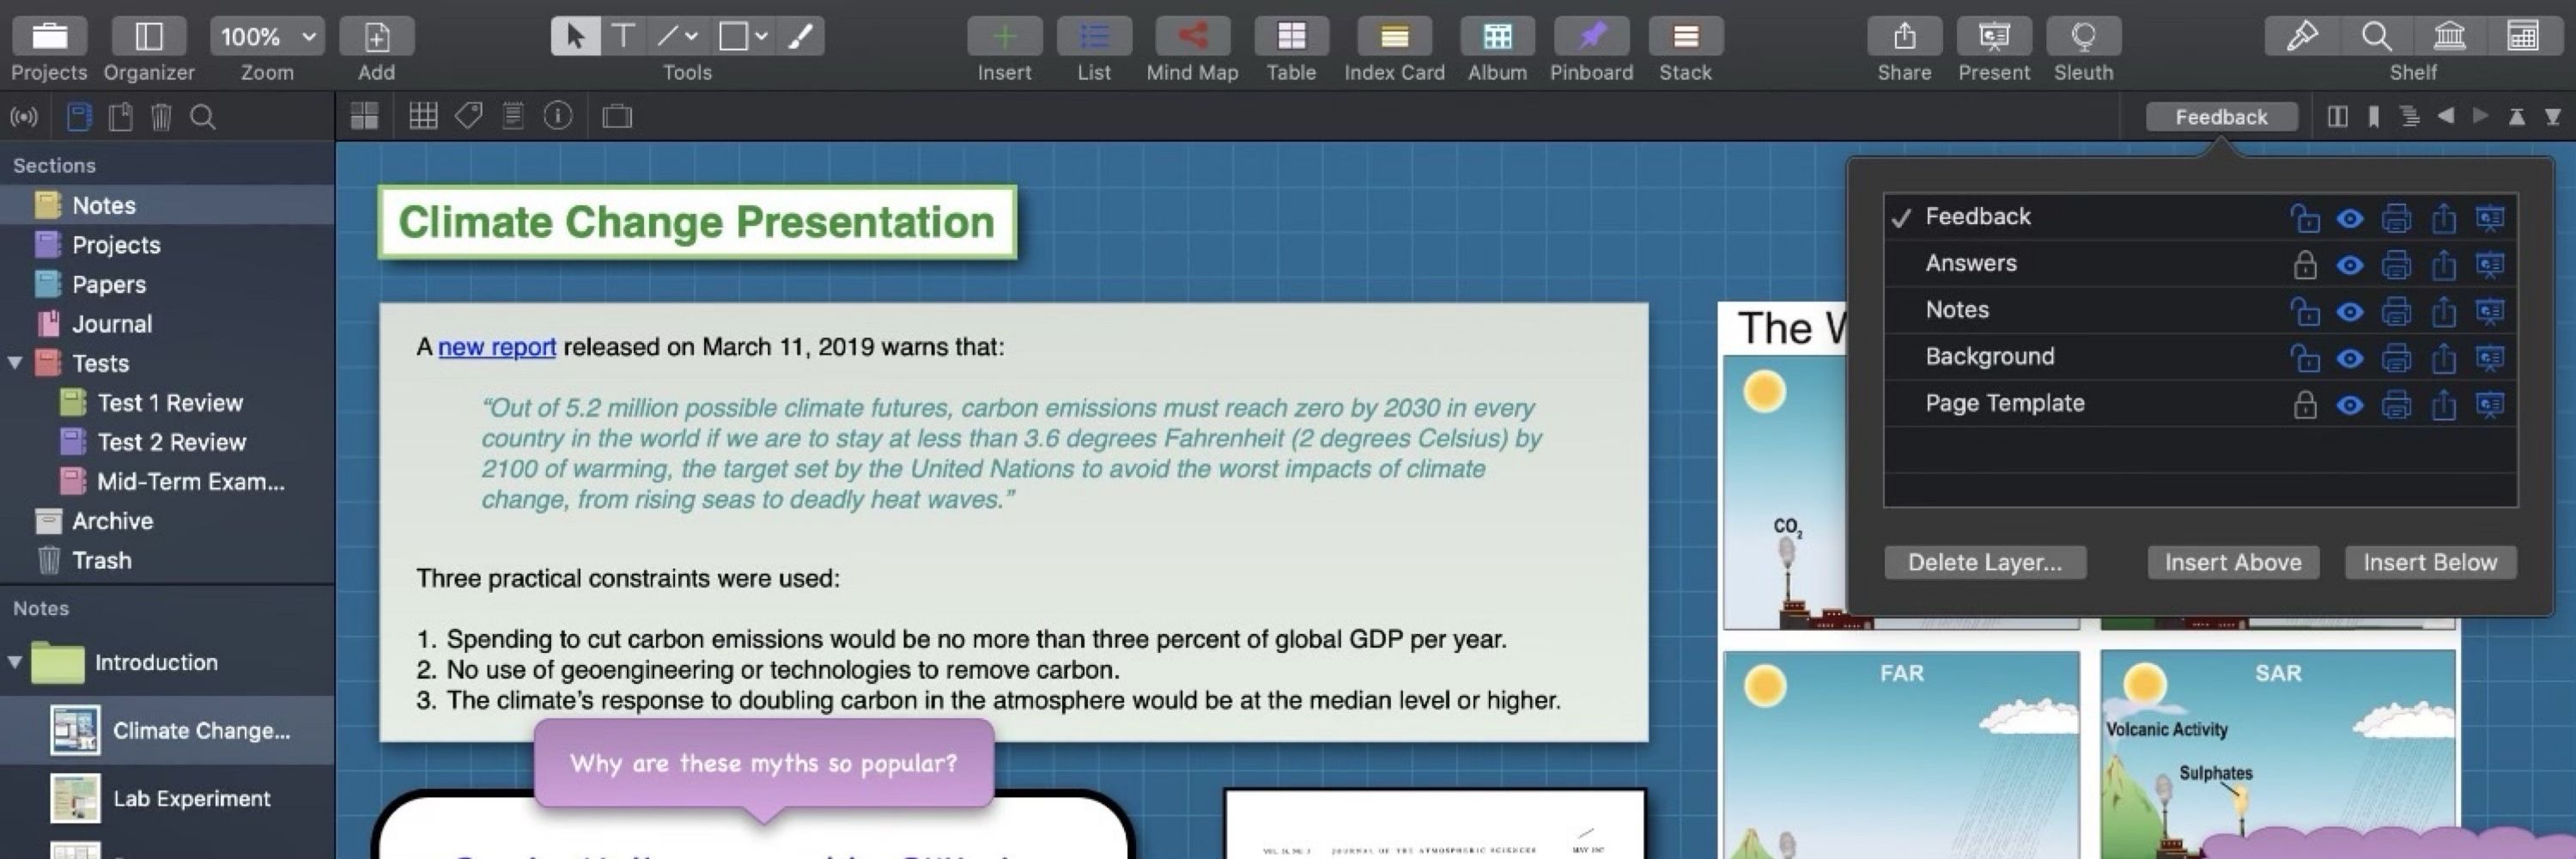
Task: Open the 100% Zoom dropdown
Action: [x=267, y=37]
